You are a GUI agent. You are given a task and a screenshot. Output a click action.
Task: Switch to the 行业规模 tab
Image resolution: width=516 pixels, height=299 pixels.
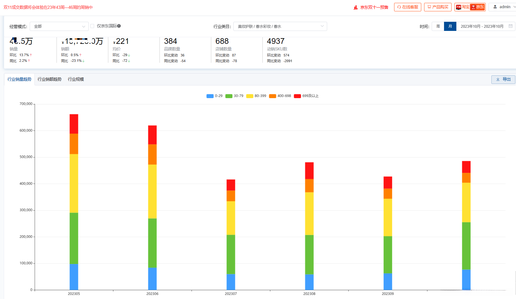(x=76, y=79)
